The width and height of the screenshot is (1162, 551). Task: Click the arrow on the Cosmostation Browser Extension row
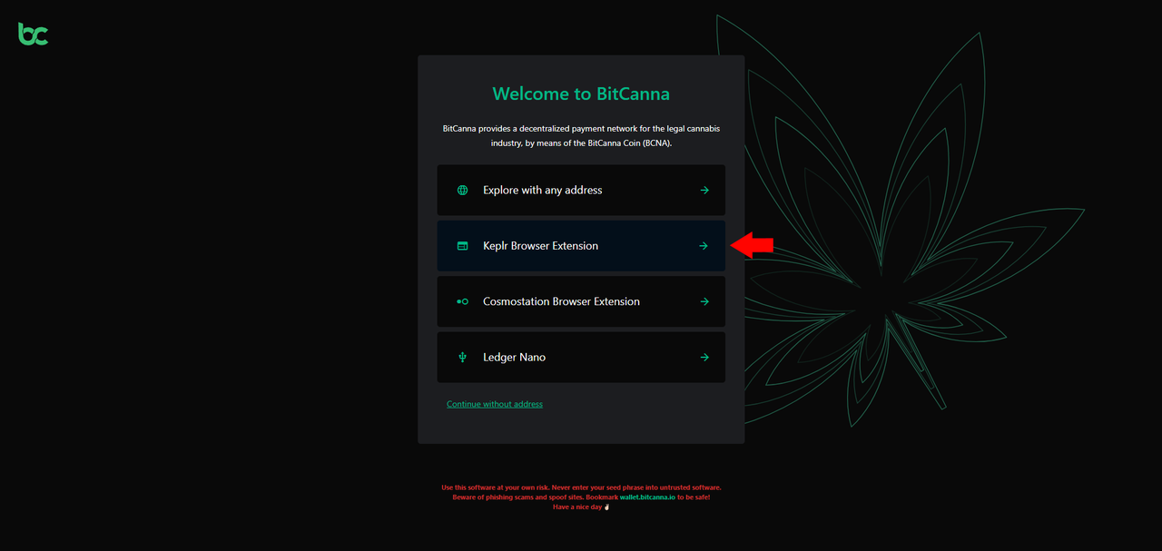click(x=704, y=301)
